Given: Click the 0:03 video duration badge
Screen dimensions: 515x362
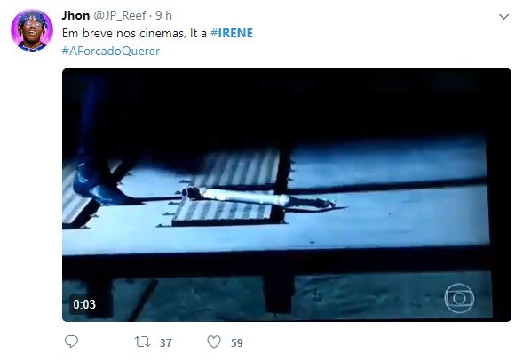Looking at the screenshot, I should click(84, 304).
